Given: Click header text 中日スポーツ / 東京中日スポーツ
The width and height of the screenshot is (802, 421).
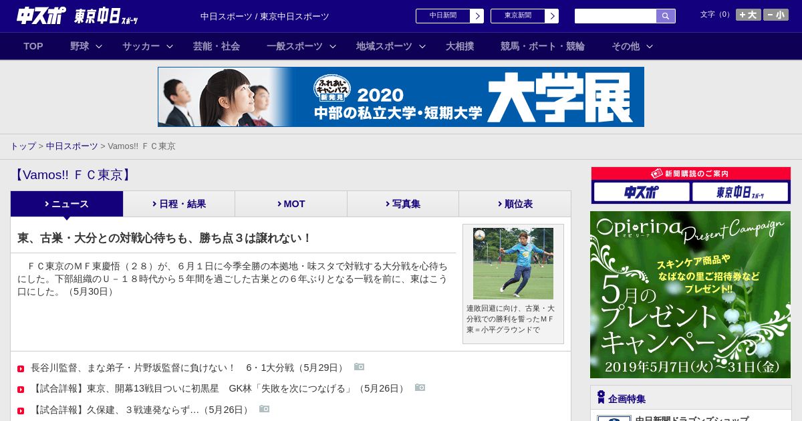Looking at the screenshot, I should (x=265, y=16).
